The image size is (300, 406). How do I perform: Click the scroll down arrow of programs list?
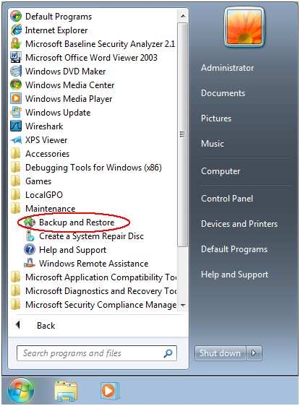coord(183,305)
